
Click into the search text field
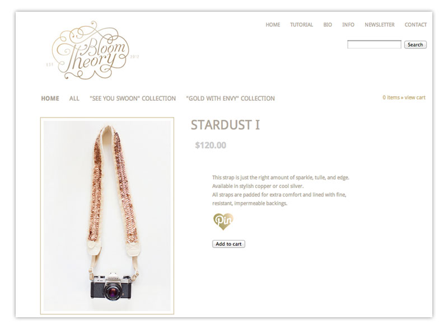click(374, 45)
